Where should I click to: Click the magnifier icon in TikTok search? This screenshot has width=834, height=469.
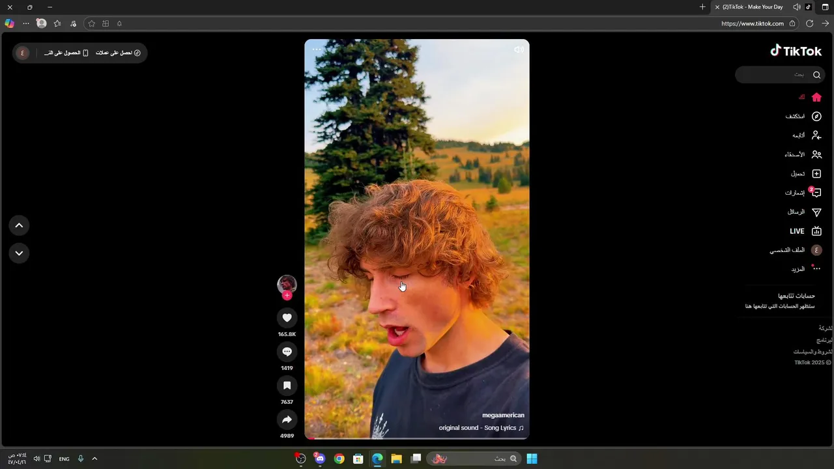click(816, 75)
